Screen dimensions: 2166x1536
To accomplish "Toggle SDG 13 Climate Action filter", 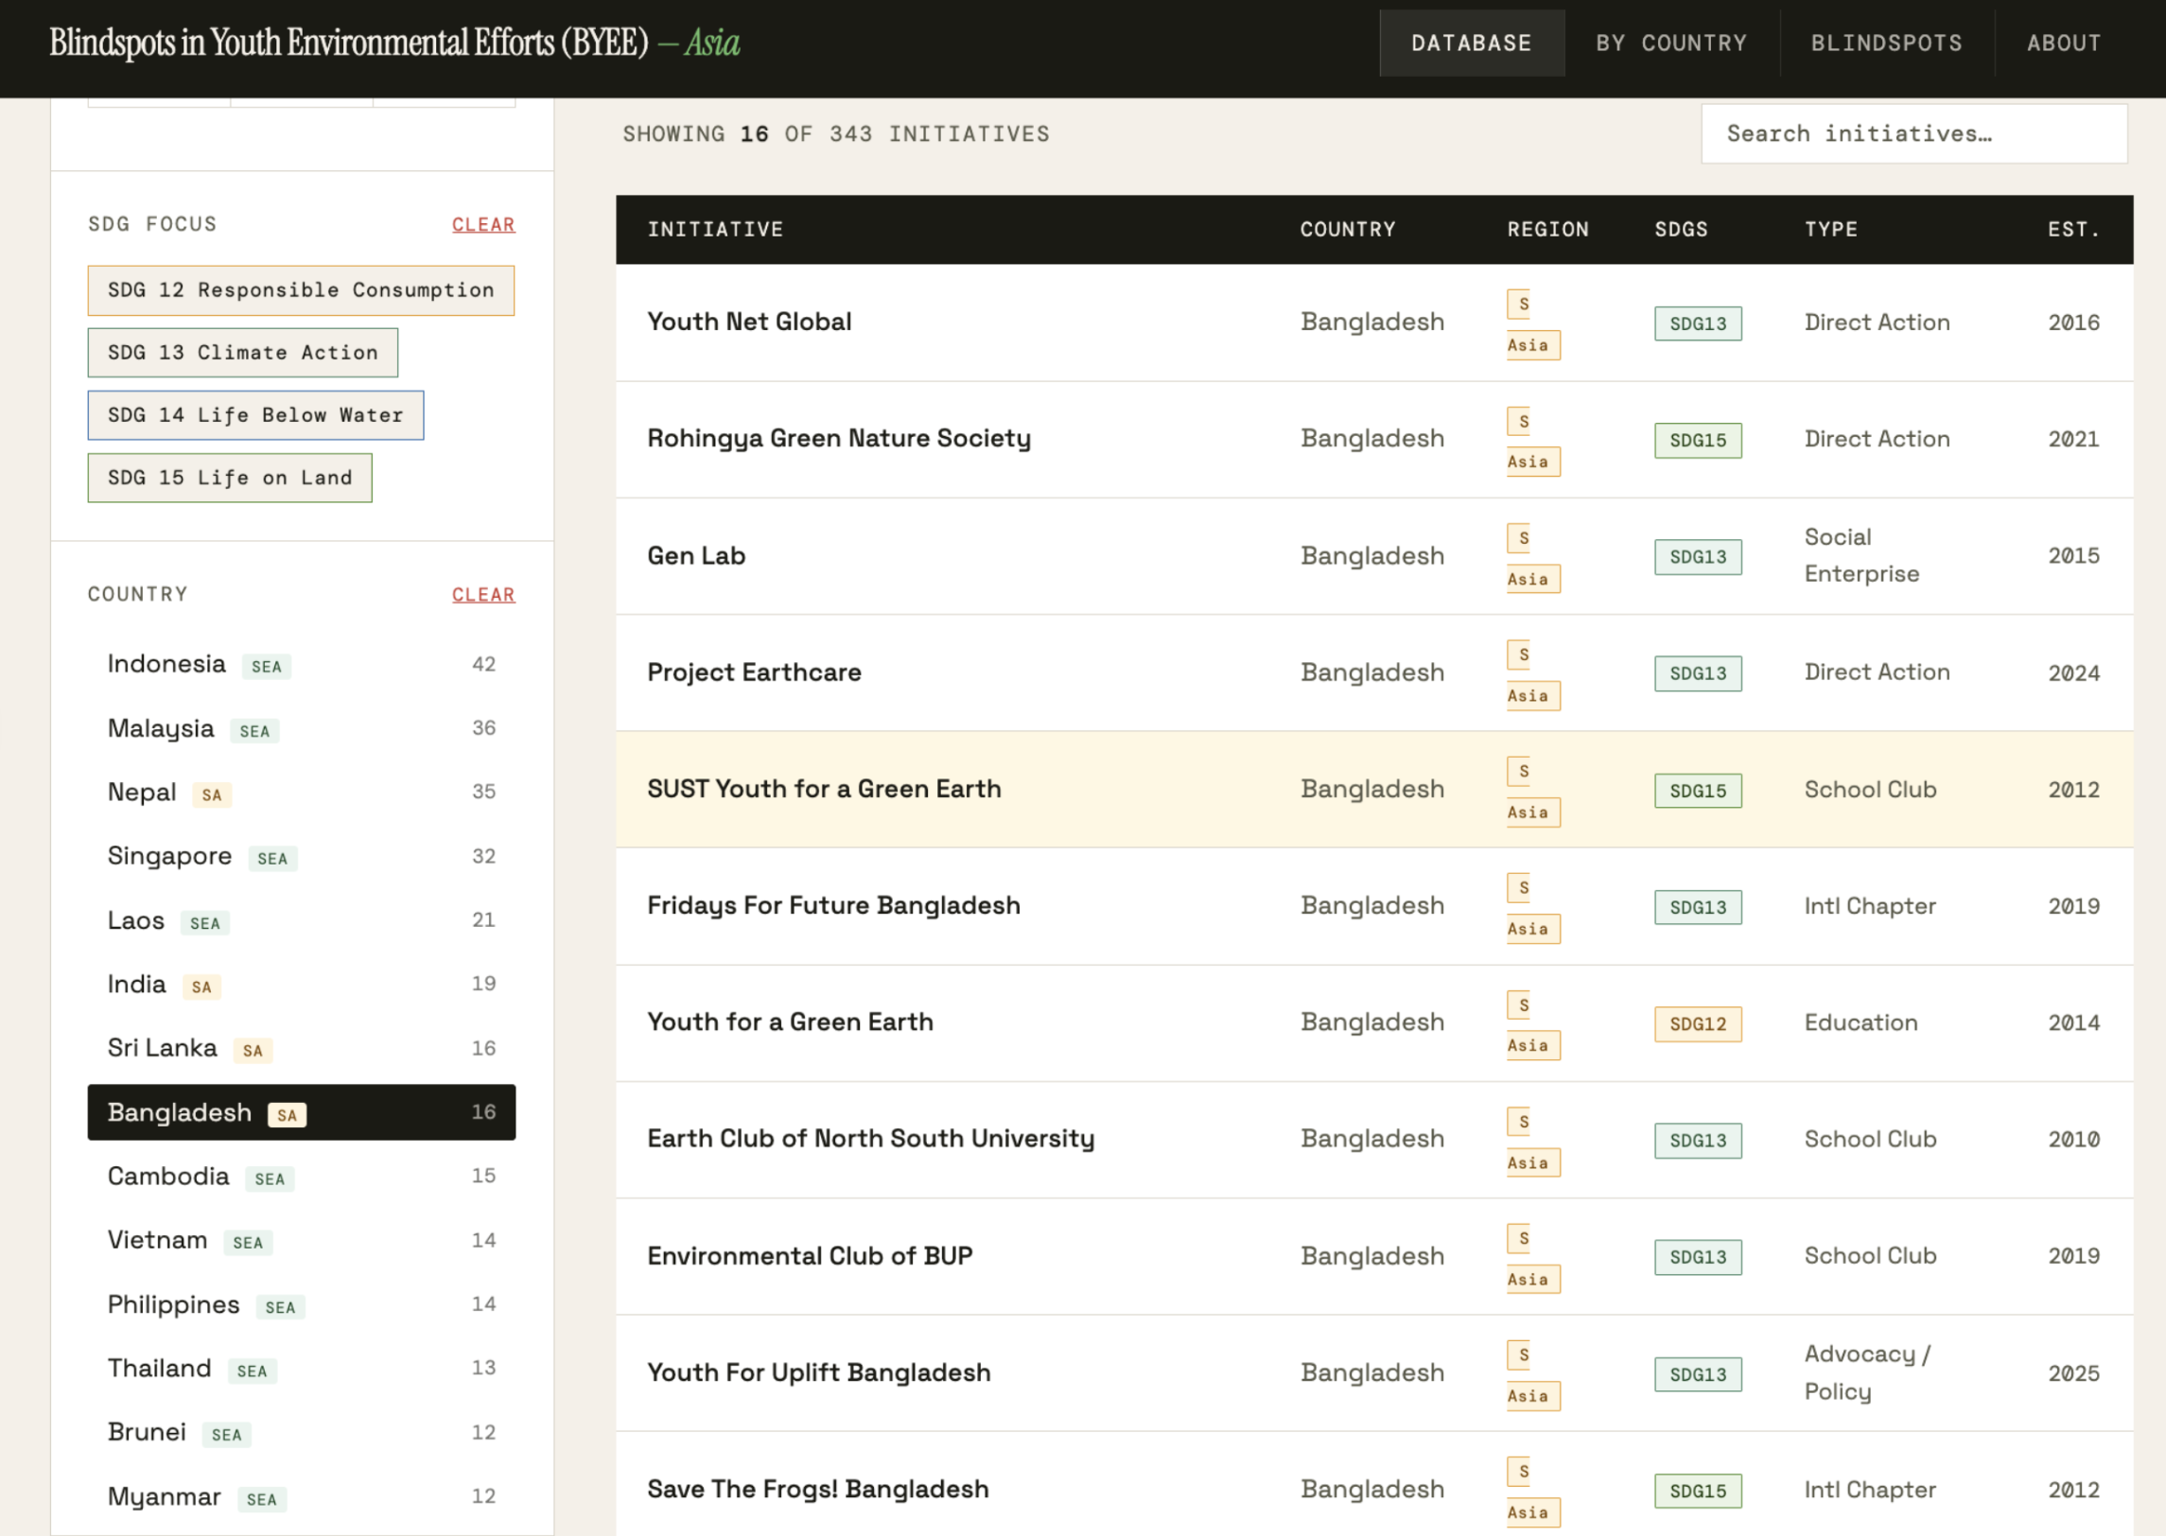I will pyautogui.click(x=243, y=353).
